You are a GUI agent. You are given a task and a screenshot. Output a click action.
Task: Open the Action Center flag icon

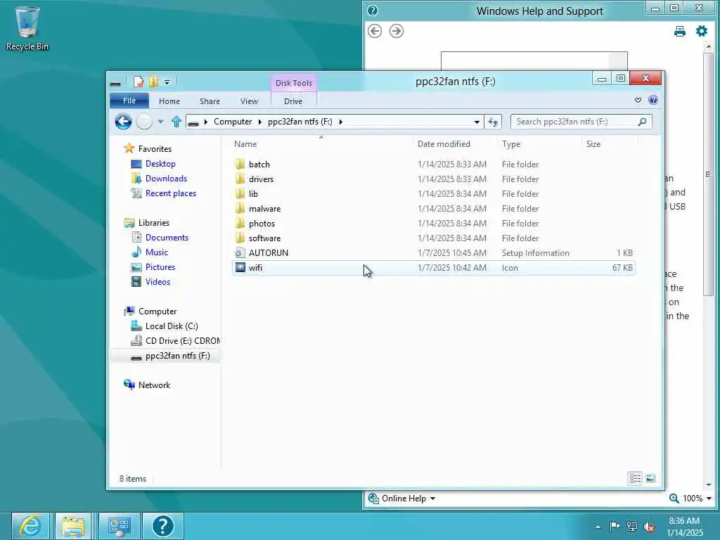(614, 527)
